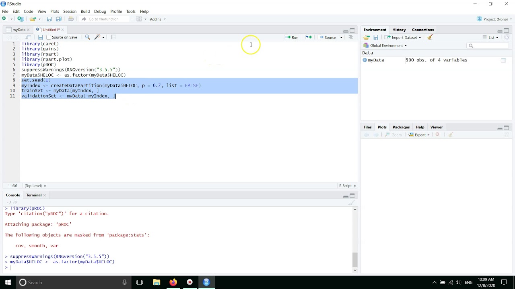
Task: Remove current plot red X icon
Action: [437, 135]
